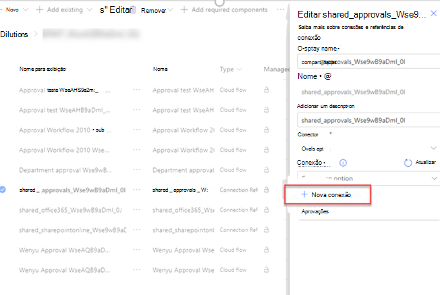The height and width of the screenshot is (295, 440).
Task: Click lock icon in Approval Workflow 2010 sub row
Action: 267,130
